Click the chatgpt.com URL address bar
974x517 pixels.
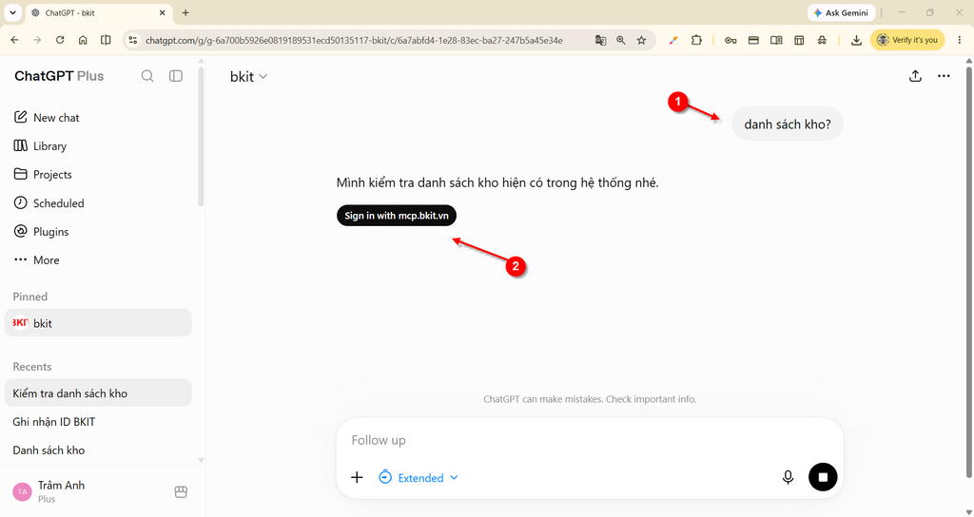click(x=354, y=40)
